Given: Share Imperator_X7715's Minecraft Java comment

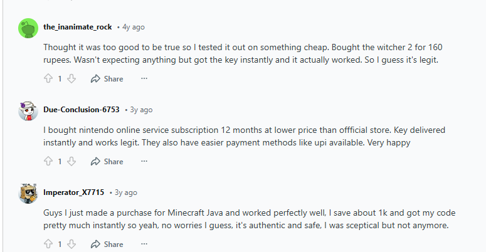Looking at the screenshot, I should [107, 244].
